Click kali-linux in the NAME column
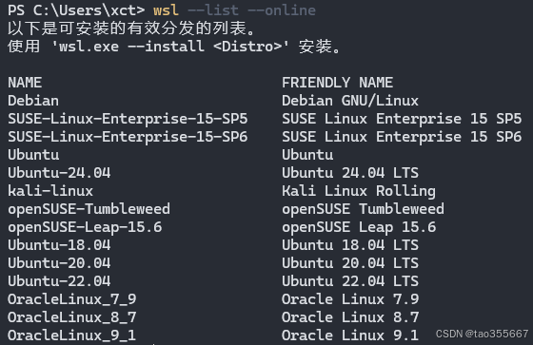This screenshot has width=533, height=345. tap(50, 191)
